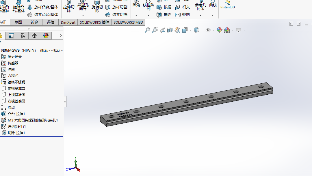Image resolution: width=312 pixels, height=176 pixels.
Task: Open the ConfigurationManager tab icon
Action: pyautogui.click(x=23, y=36)
